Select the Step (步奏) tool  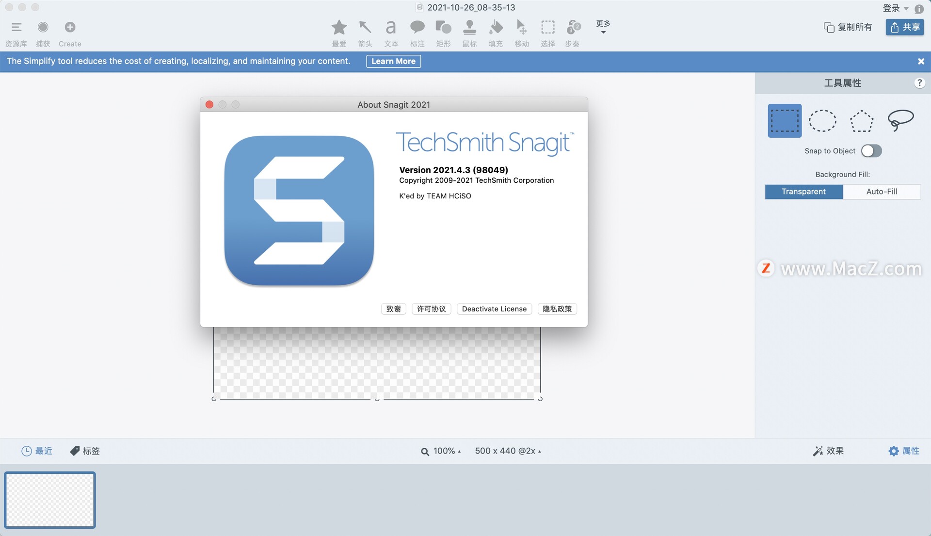point(573,33)
